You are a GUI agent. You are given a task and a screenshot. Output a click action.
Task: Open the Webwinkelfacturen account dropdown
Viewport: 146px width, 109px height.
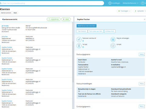pyautogui.click(x=130, y=3)
